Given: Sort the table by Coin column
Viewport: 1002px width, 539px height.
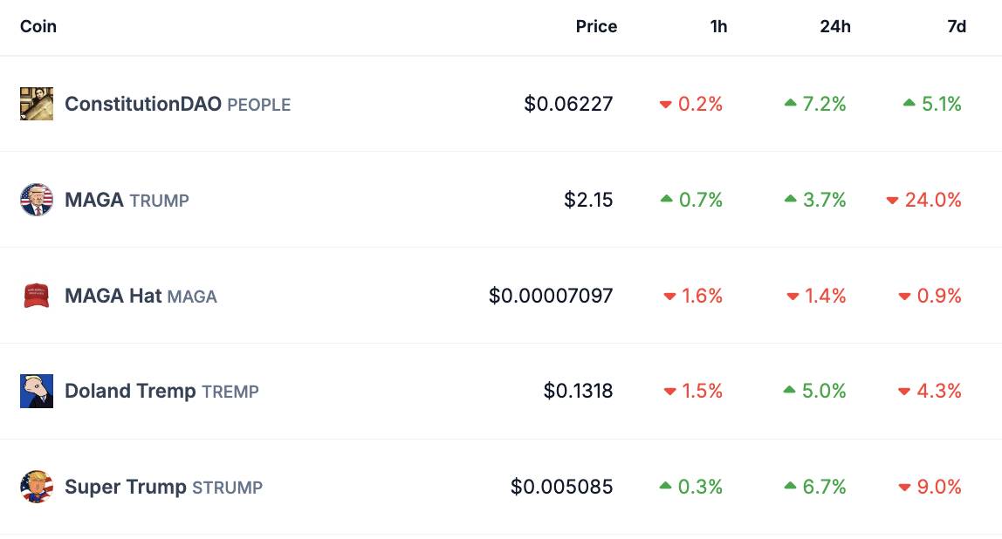Looking at the screenshot, I should pos(38,26).
